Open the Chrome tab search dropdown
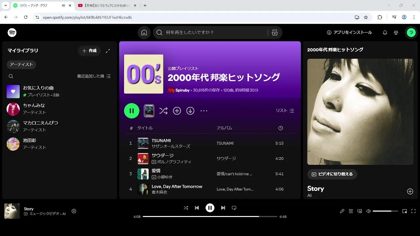The height and width of the screenshot is (236, 420). 6,5
